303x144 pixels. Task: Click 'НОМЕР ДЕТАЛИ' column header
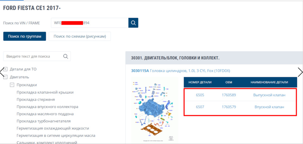click(x=200, y=82)
